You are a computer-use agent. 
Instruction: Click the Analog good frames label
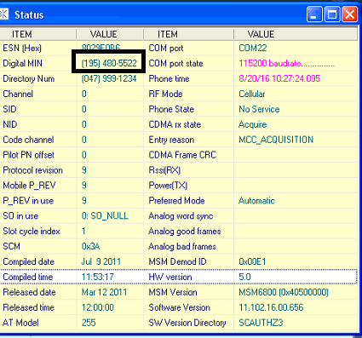(x=185, y=232)
